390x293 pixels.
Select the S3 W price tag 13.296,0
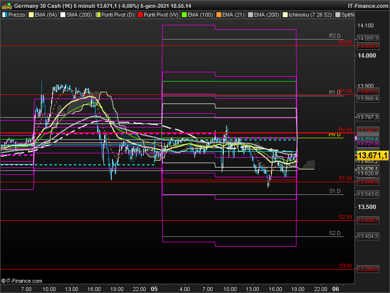pos(368,270)
